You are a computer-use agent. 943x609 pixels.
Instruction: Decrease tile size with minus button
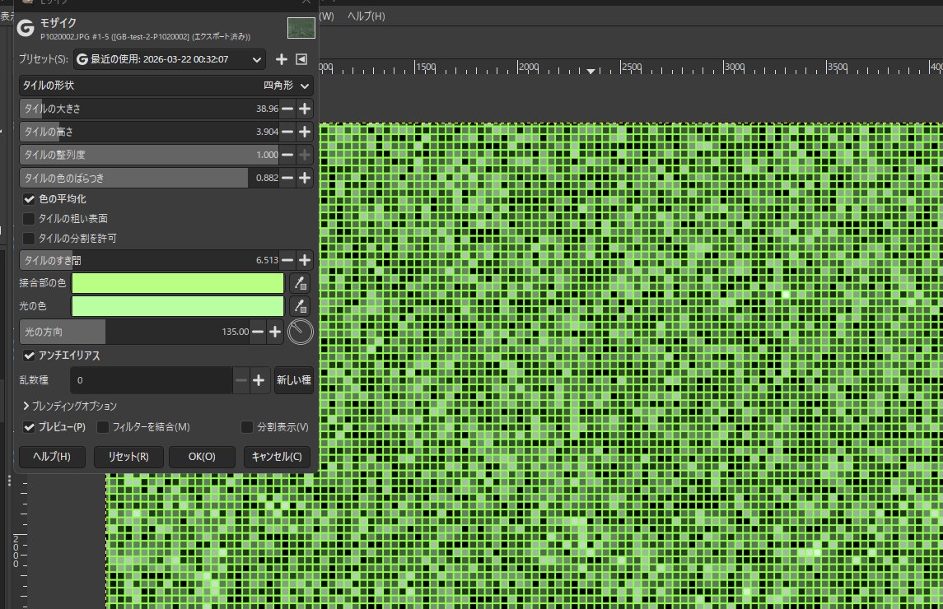click(287, 109)
